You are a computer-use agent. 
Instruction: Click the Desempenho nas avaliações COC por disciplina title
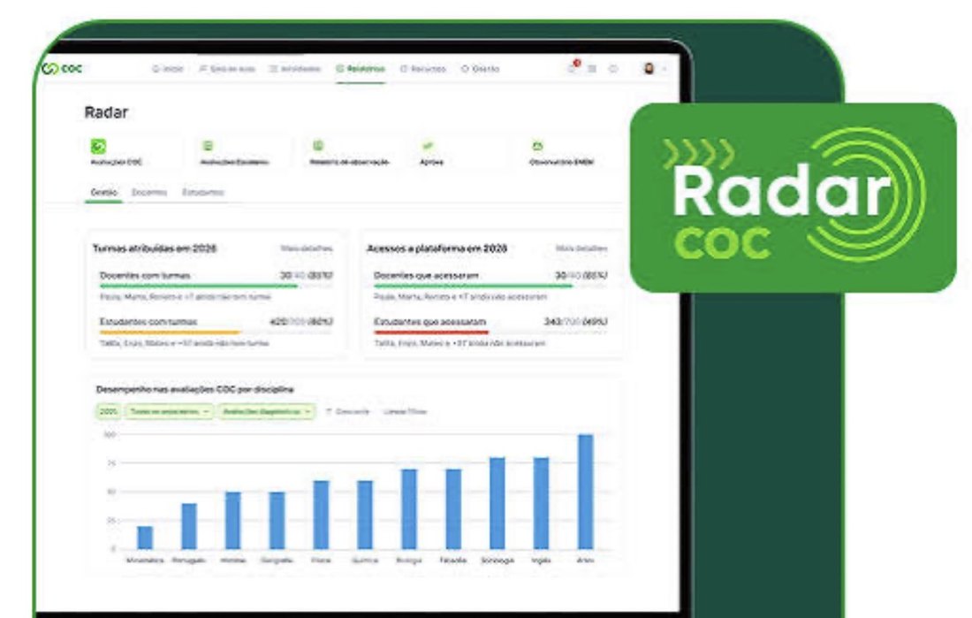(194, 389)
